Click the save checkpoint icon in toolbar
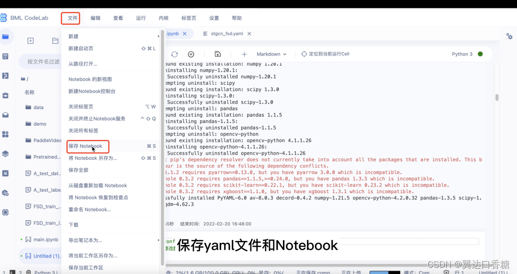The width and height of the screenshot is (517, 274). [x=218, y=54]
